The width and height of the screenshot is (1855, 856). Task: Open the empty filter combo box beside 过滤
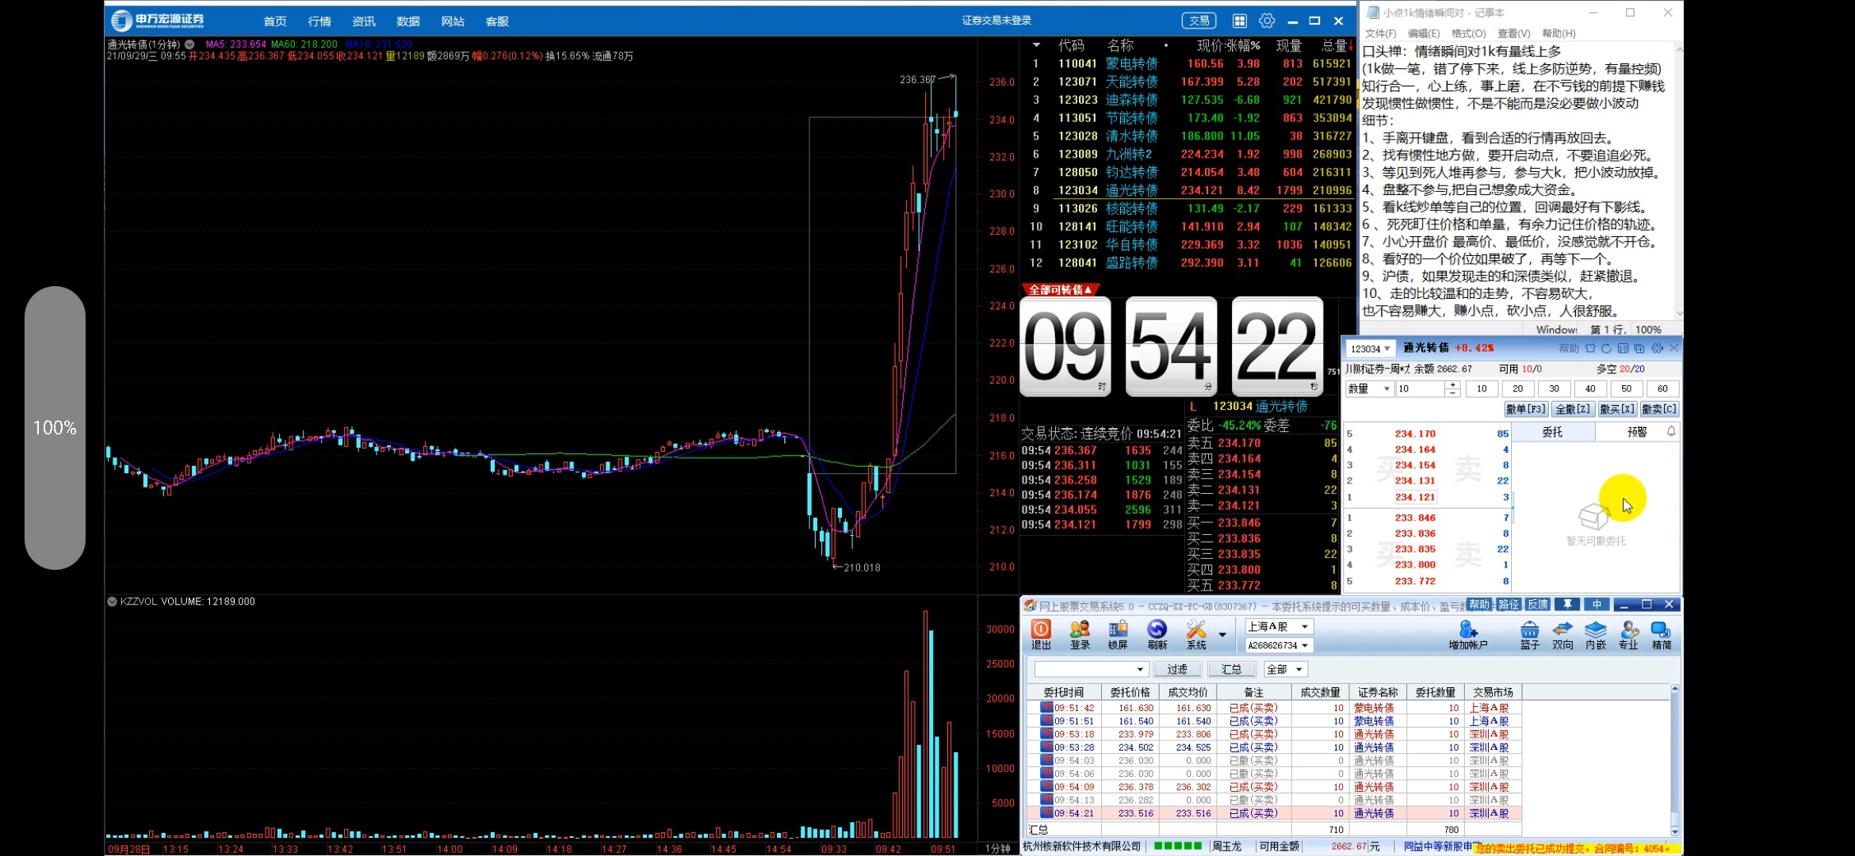coord(1091,670)
